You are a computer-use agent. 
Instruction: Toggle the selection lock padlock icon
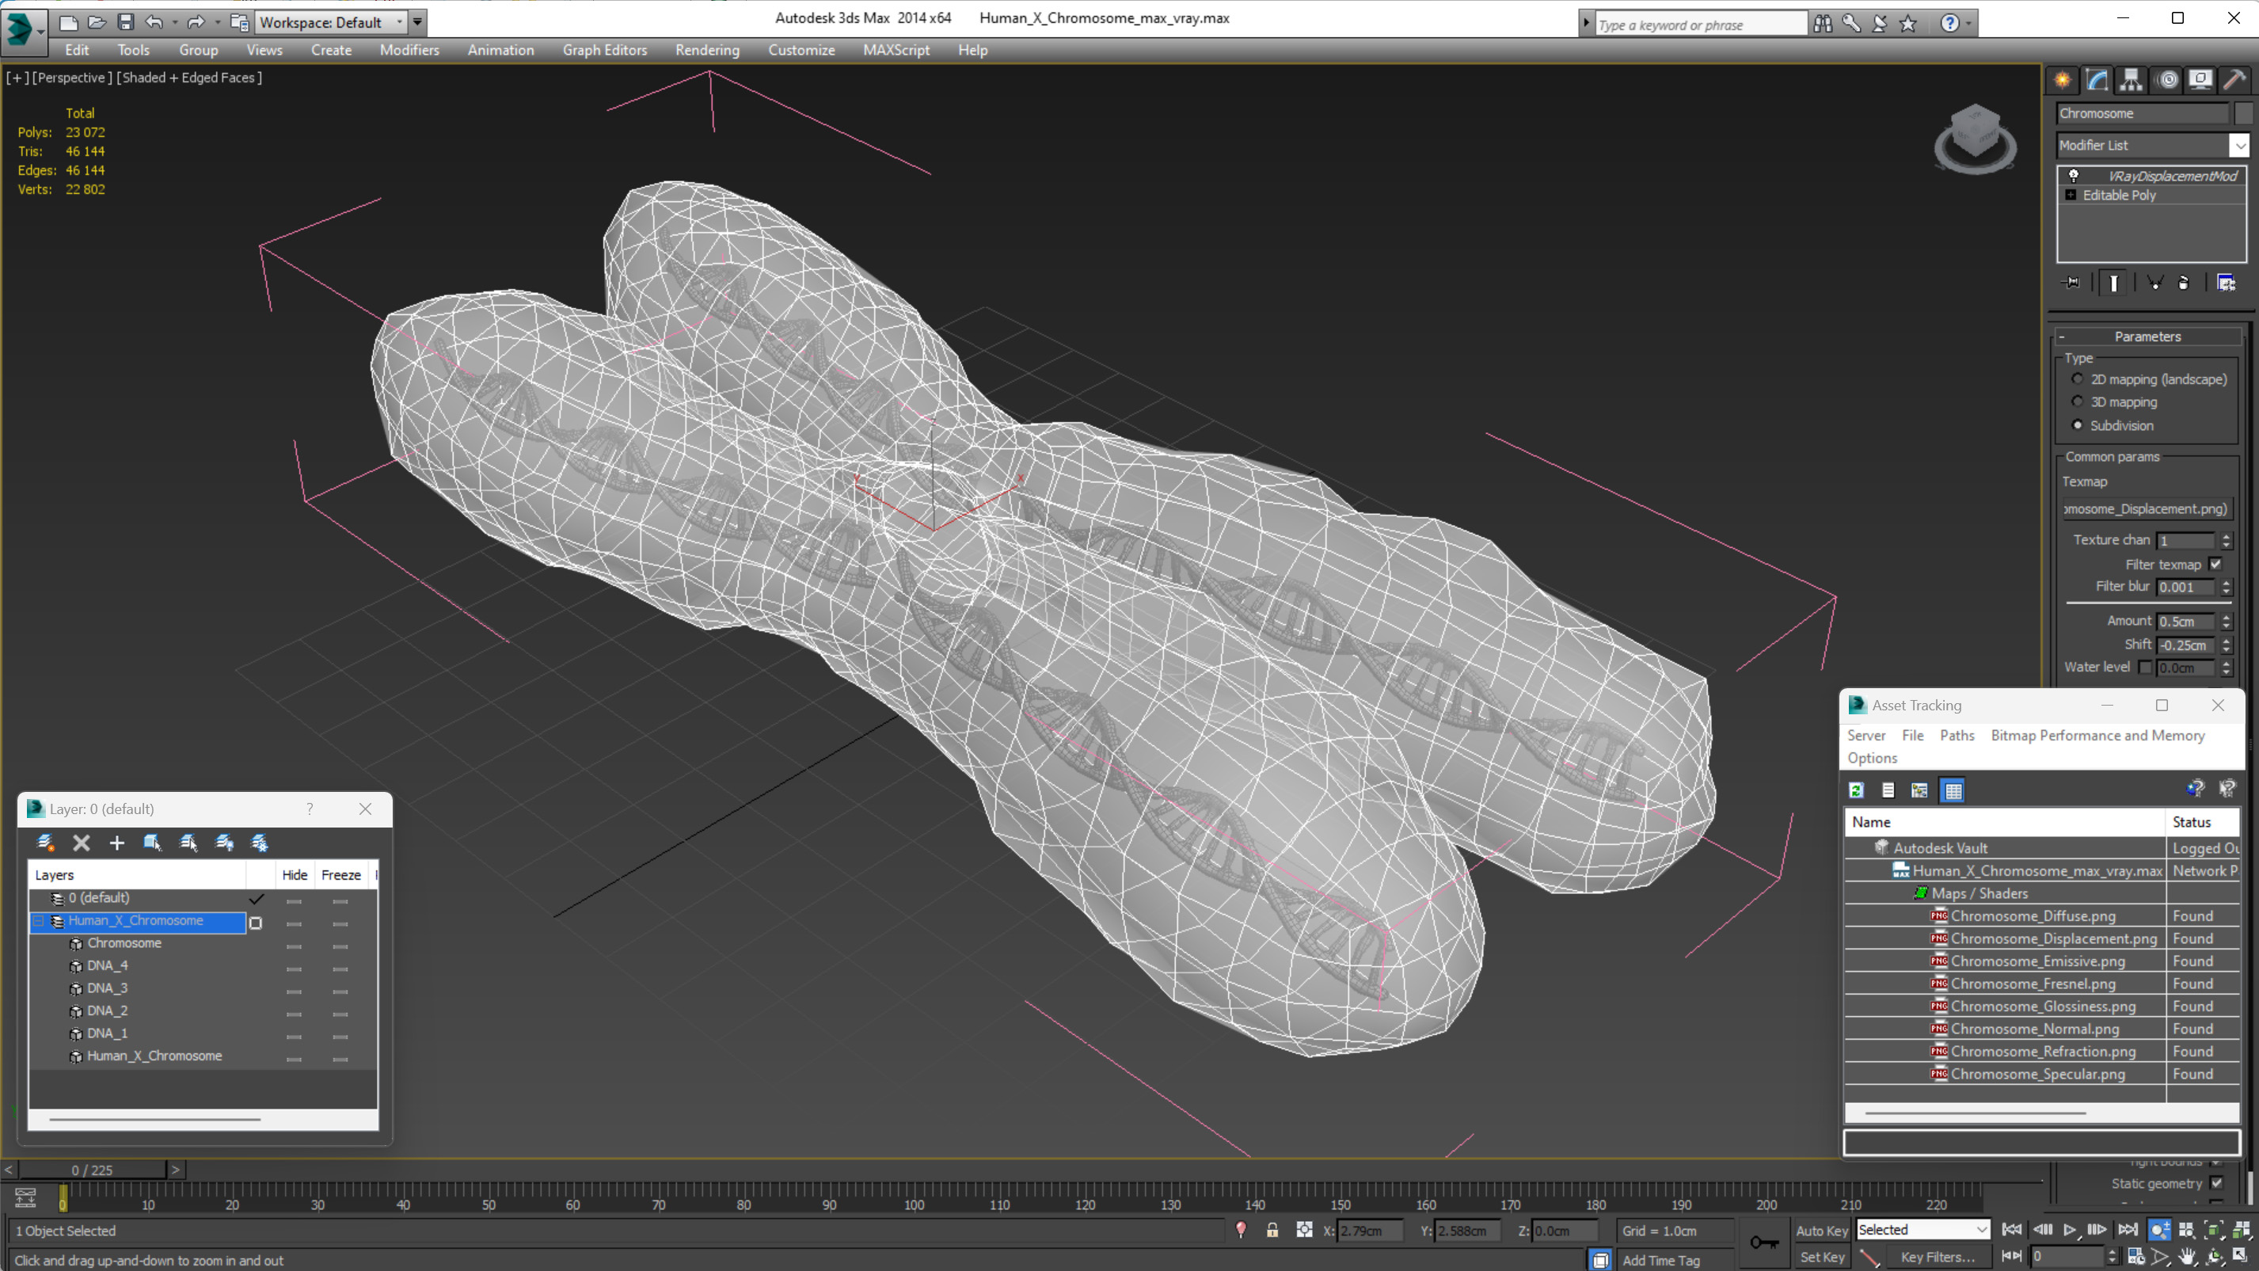click(x=1272, y=1230)
